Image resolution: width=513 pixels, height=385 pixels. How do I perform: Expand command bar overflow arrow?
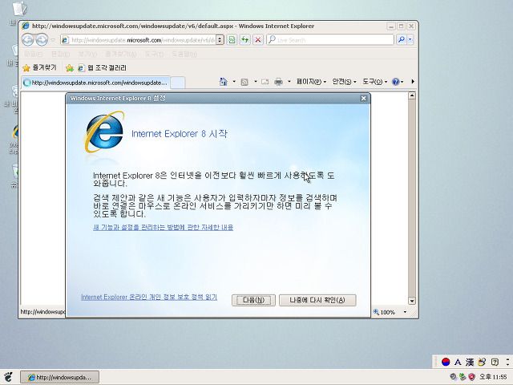(x=413, y=82)
